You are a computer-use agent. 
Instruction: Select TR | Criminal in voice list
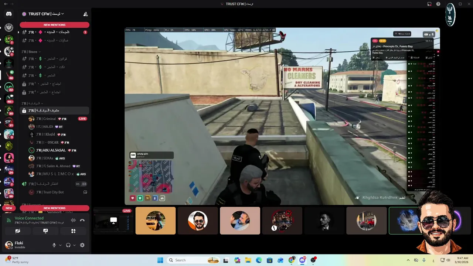point(58,119)
